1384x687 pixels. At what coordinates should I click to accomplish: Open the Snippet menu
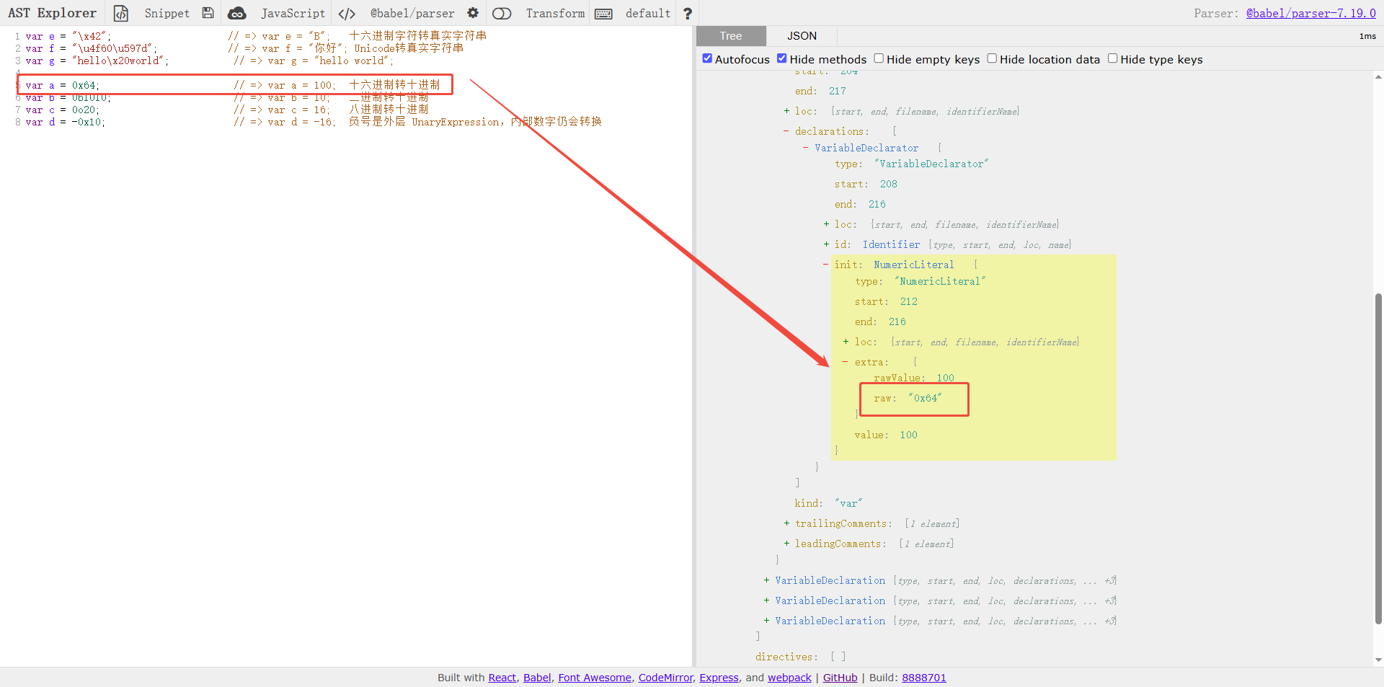pos(167,13)
